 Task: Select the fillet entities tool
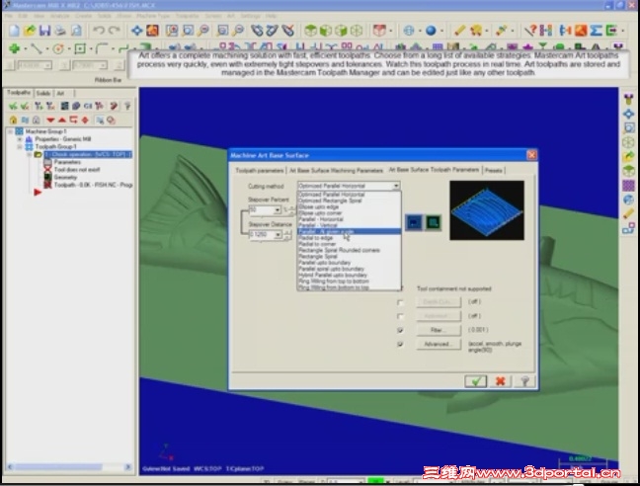click(x=102, y=49)
